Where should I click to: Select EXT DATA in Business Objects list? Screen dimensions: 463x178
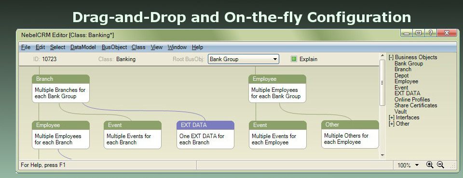tap(407, 93)
